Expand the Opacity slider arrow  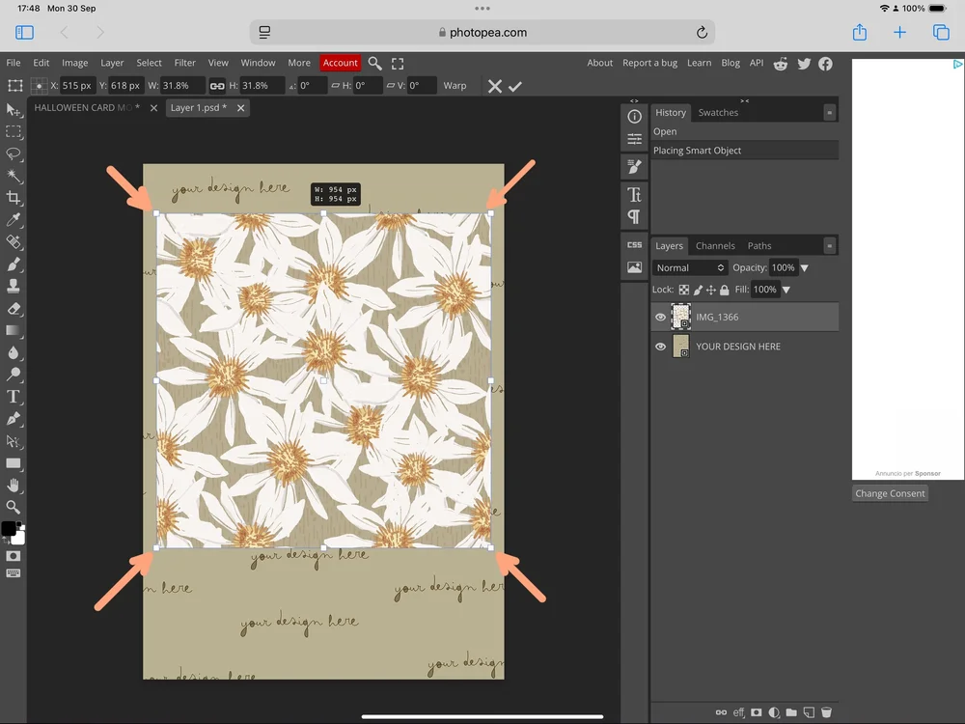click(805, 267)
